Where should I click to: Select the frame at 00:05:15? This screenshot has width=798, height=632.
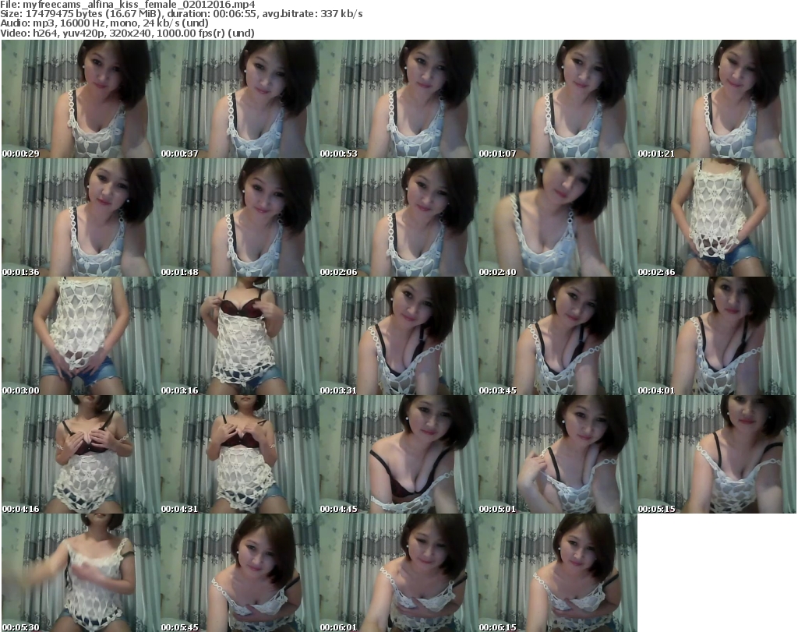[717, 454]
